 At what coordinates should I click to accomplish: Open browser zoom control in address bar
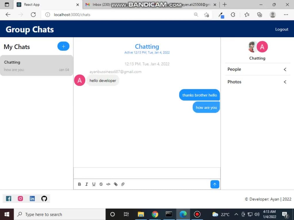[x=196, y=15]
